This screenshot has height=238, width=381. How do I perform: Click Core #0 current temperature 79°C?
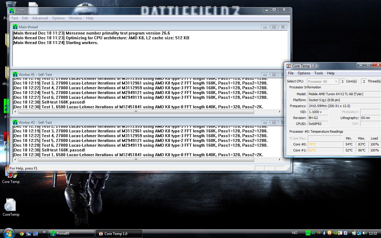pos(325,144)
